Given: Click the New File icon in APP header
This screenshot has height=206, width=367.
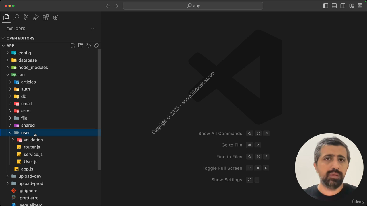Looking at the screenshot, I should click(73, 45).
